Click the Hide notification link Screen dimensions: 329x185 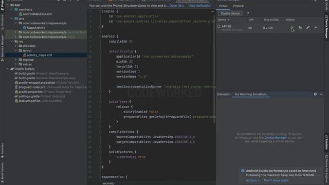[x=200, y=6]
